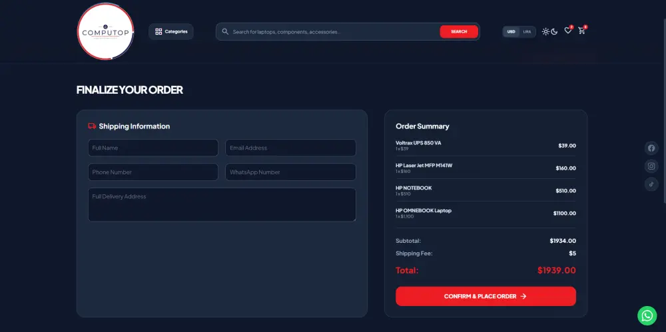
Task: Click Confirm & Place Order button
Action: (x=486, y=296)
